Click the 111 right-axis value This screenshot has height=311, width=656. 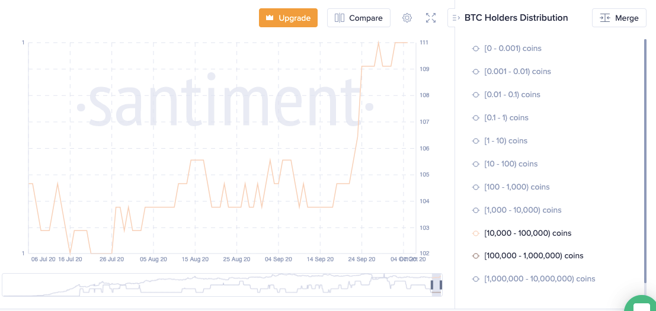click(423, 43)
